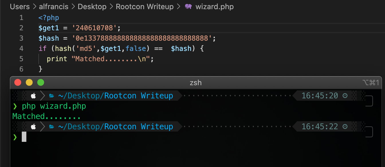Click the Apple logo in second prompt
This screenshot has width=385, height=167.
pyautogui.click(x=33, y=126)
